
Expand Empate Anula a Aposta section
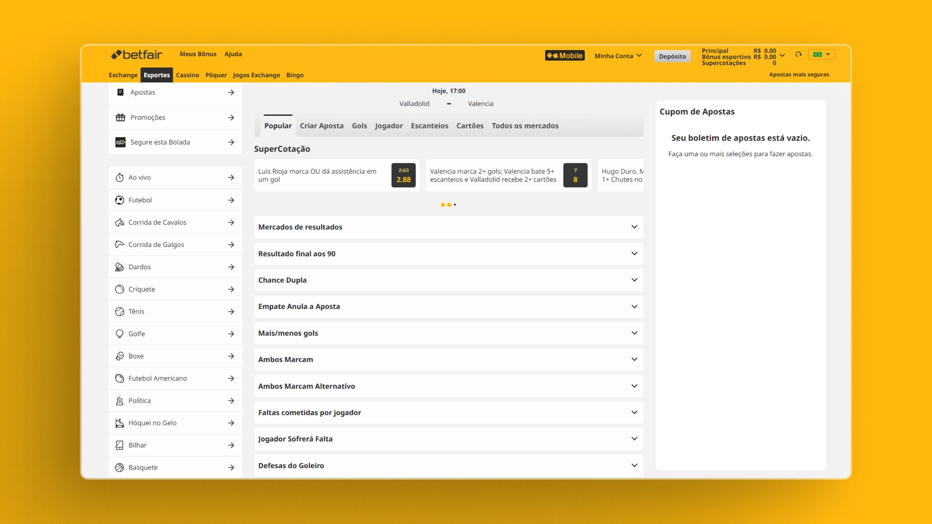449,307
